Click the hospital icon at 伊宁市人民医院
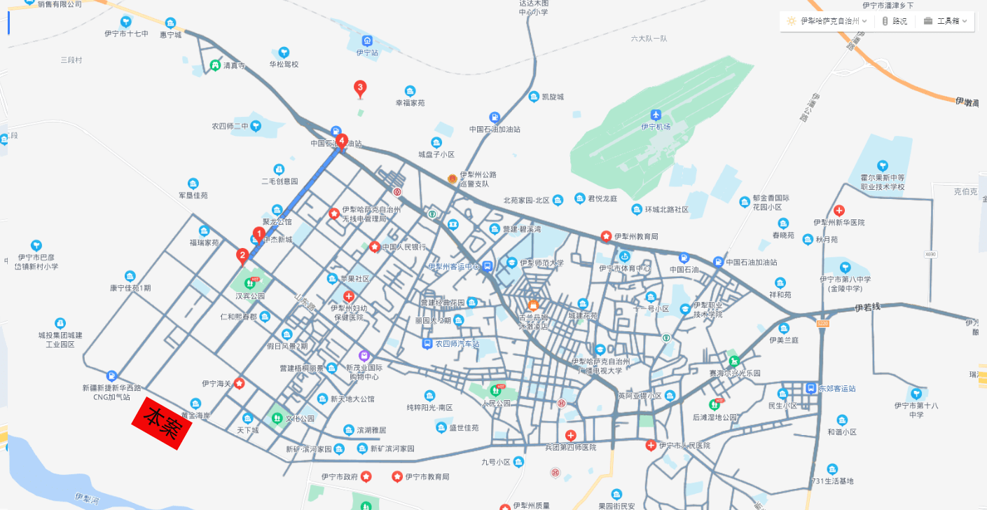This screenshot has height=510, width=987. tap(651, 445)
